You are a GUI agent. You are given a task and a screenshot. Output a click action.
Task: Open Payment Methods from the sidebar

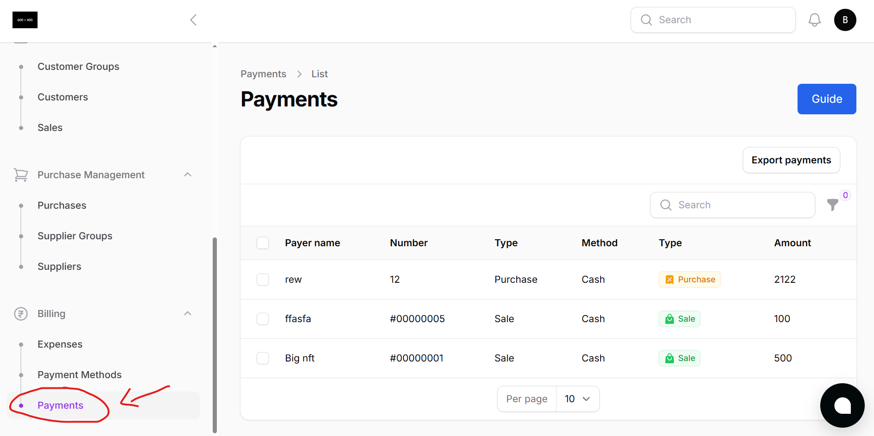click(x=79, y=374)
